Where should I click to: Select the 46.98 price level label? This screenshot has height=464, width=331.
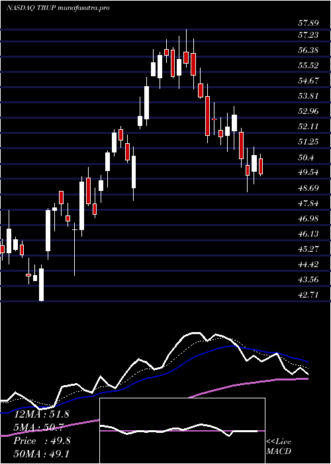tap(308, 218)
